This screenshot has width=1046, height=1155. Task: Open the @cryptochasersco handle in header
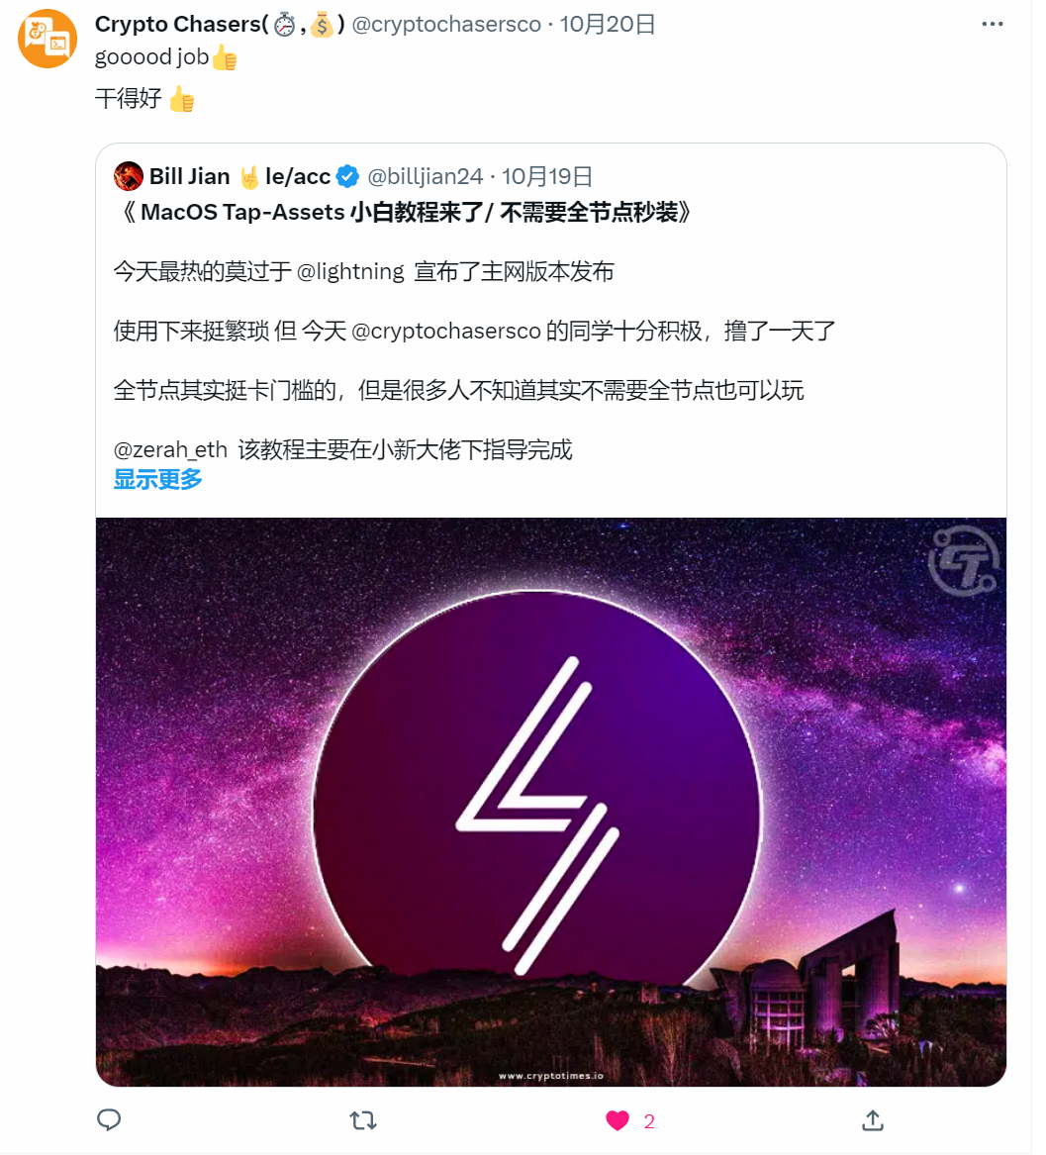point(446,24)
